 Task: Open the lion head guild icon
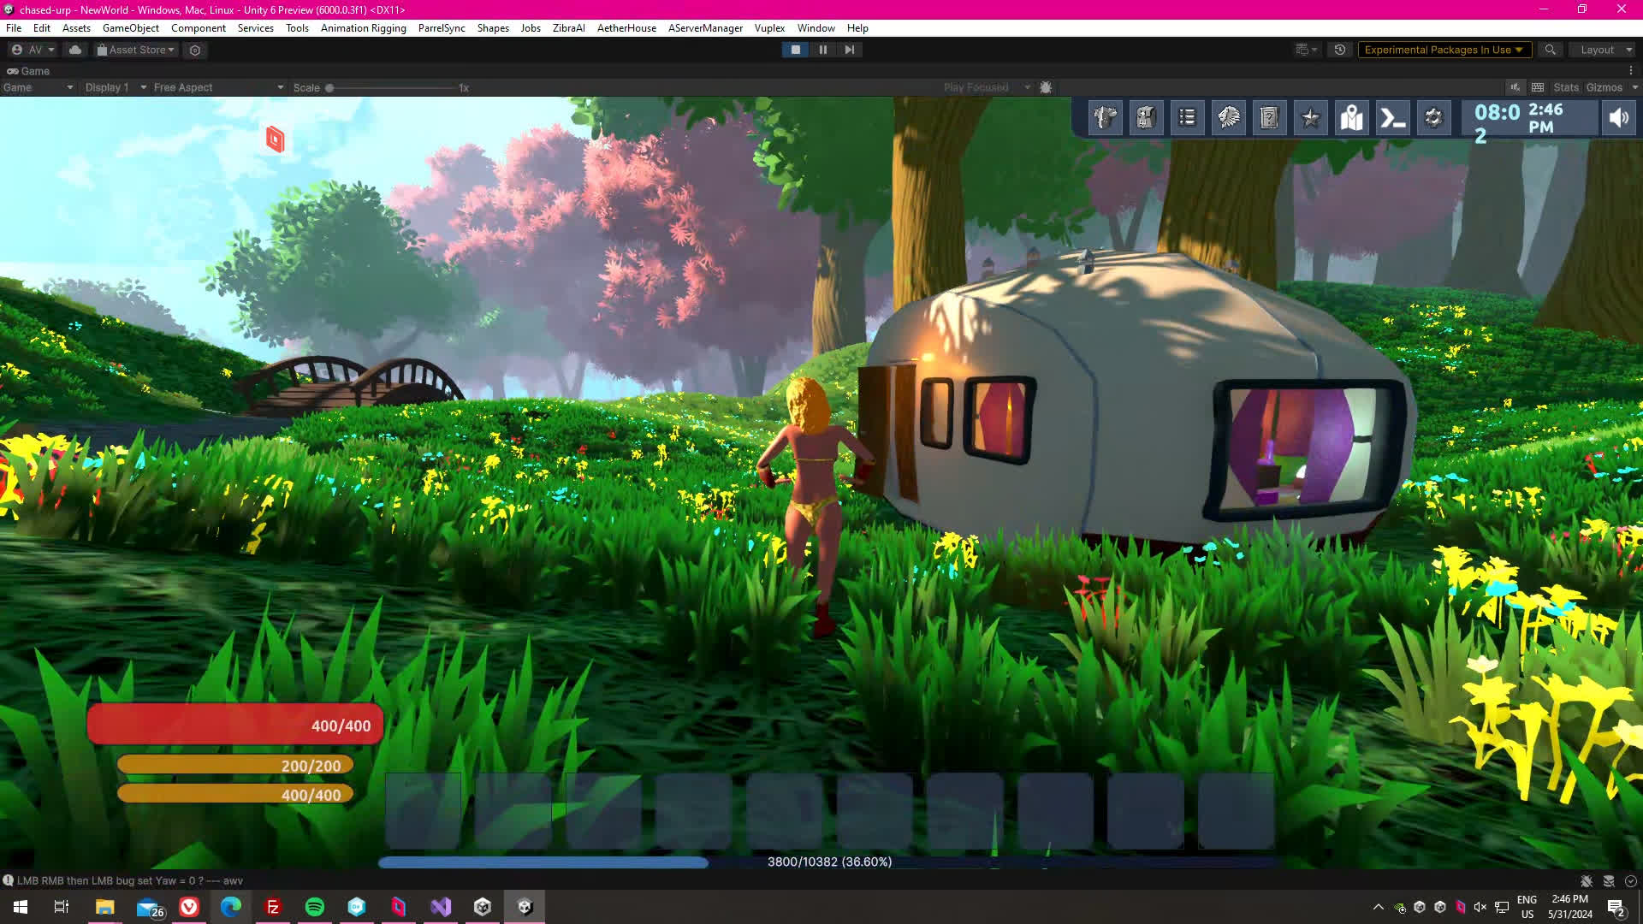coord(1228,118)
